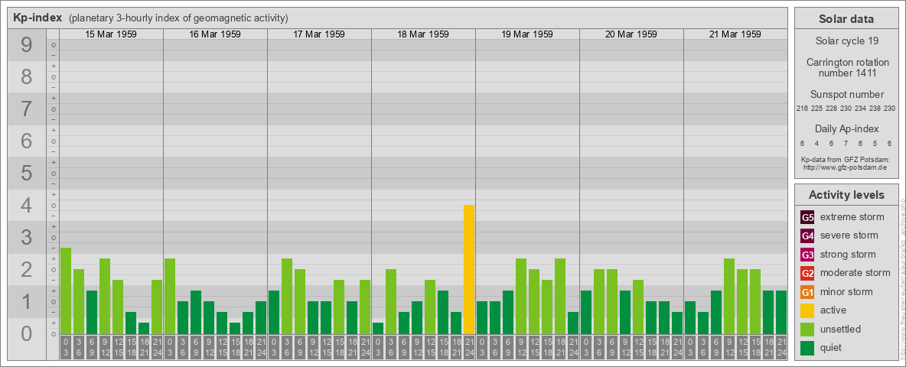906x367 pixels.
Task: Click the sunspot value 228
Action: coord(832,109)
